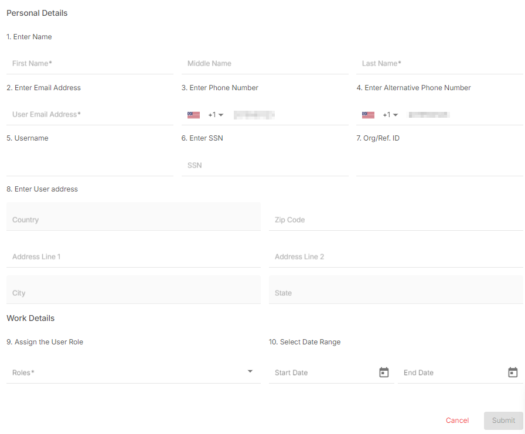This screenshot has height=434, width=525.
Task: Click the US flag on Phone Number field
Action: [x=194, y=115]
